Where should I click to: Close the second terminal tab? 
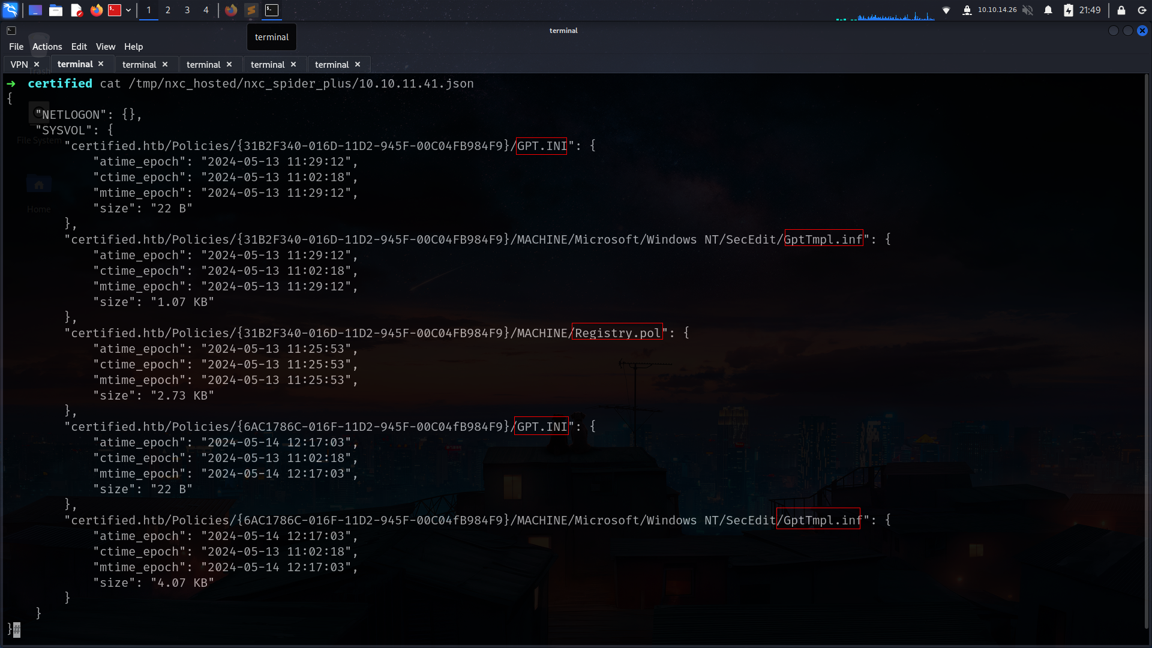coord(165,64)
